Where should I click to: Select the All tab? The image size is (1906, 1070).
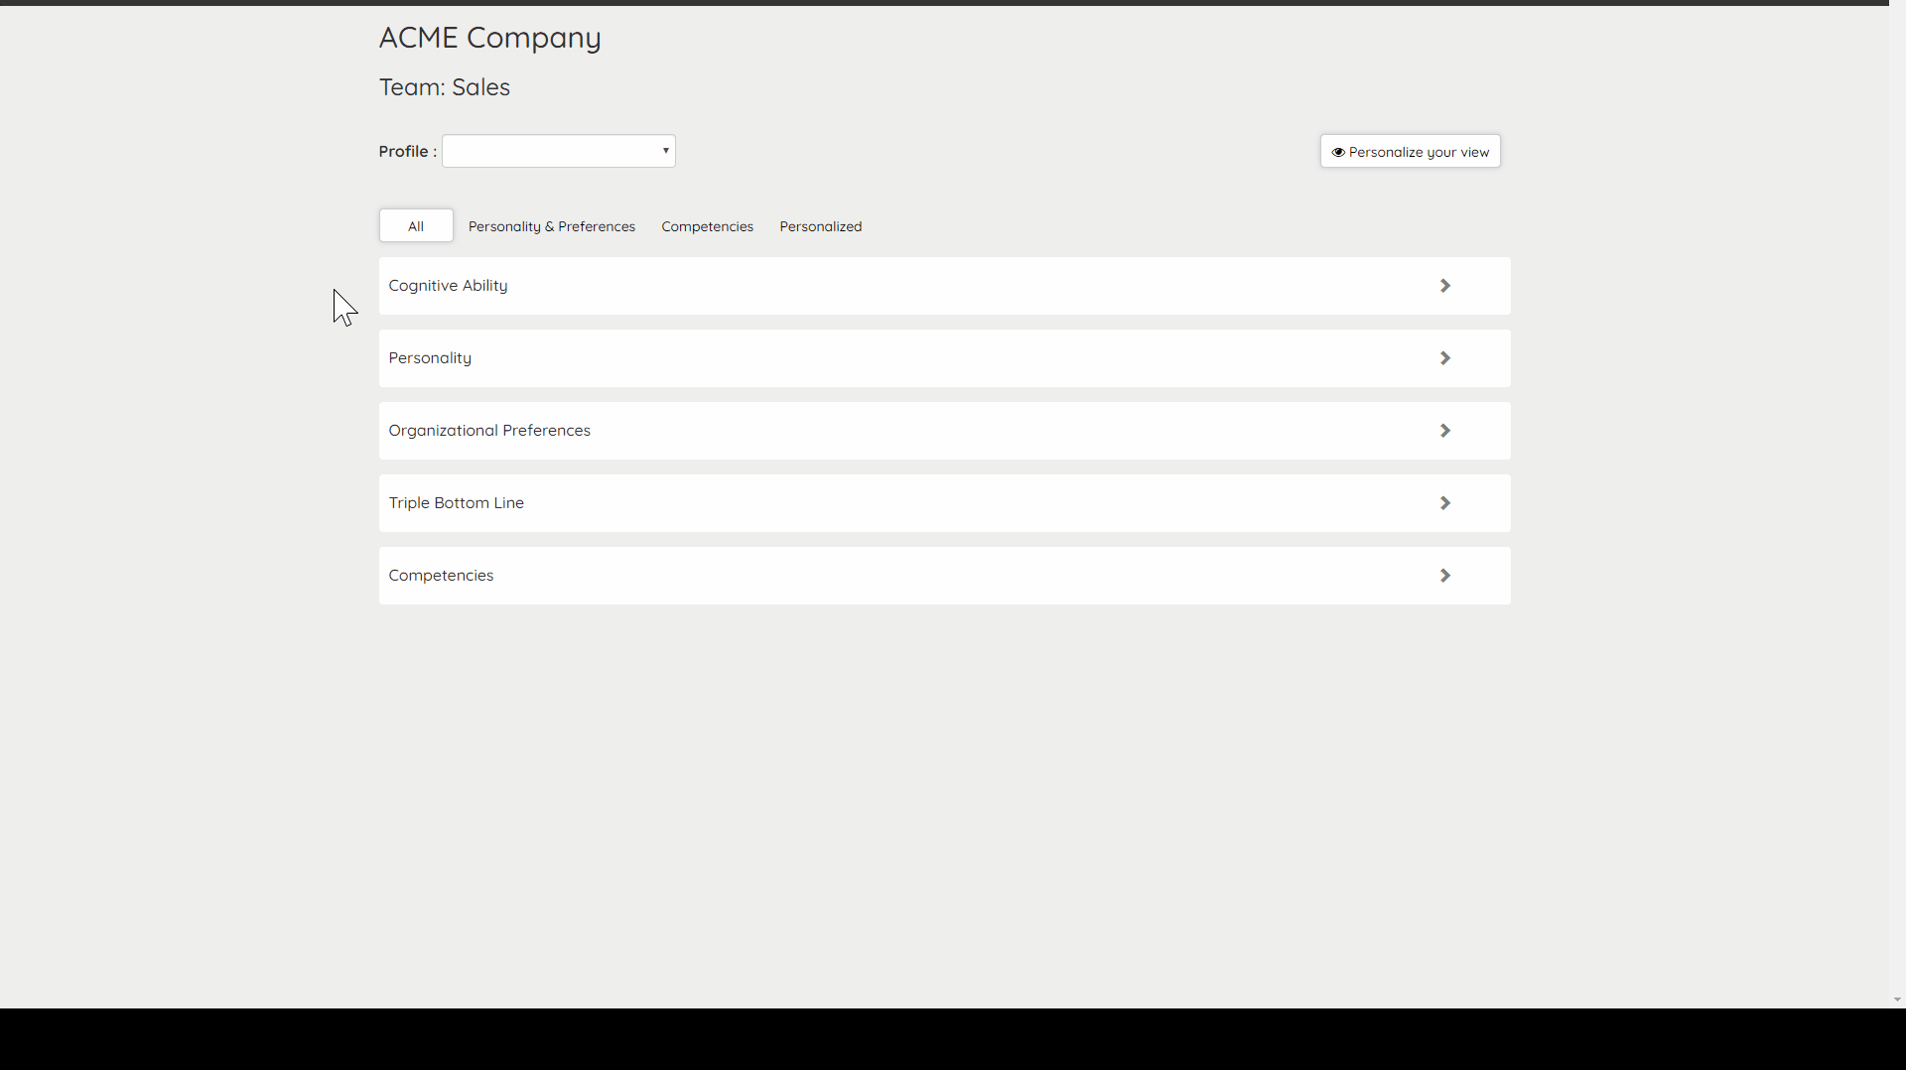point(416,226)
